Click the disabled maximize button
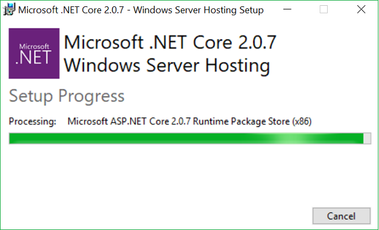This screenshot has width=379, height=230. point(324,10)
